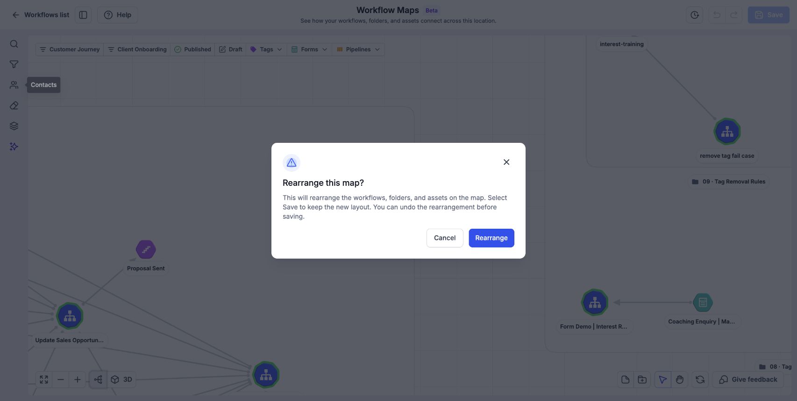This screenshot has width=797, height=401.
Task: Close the dialog with the X
Action: click(x=506, y=162)
